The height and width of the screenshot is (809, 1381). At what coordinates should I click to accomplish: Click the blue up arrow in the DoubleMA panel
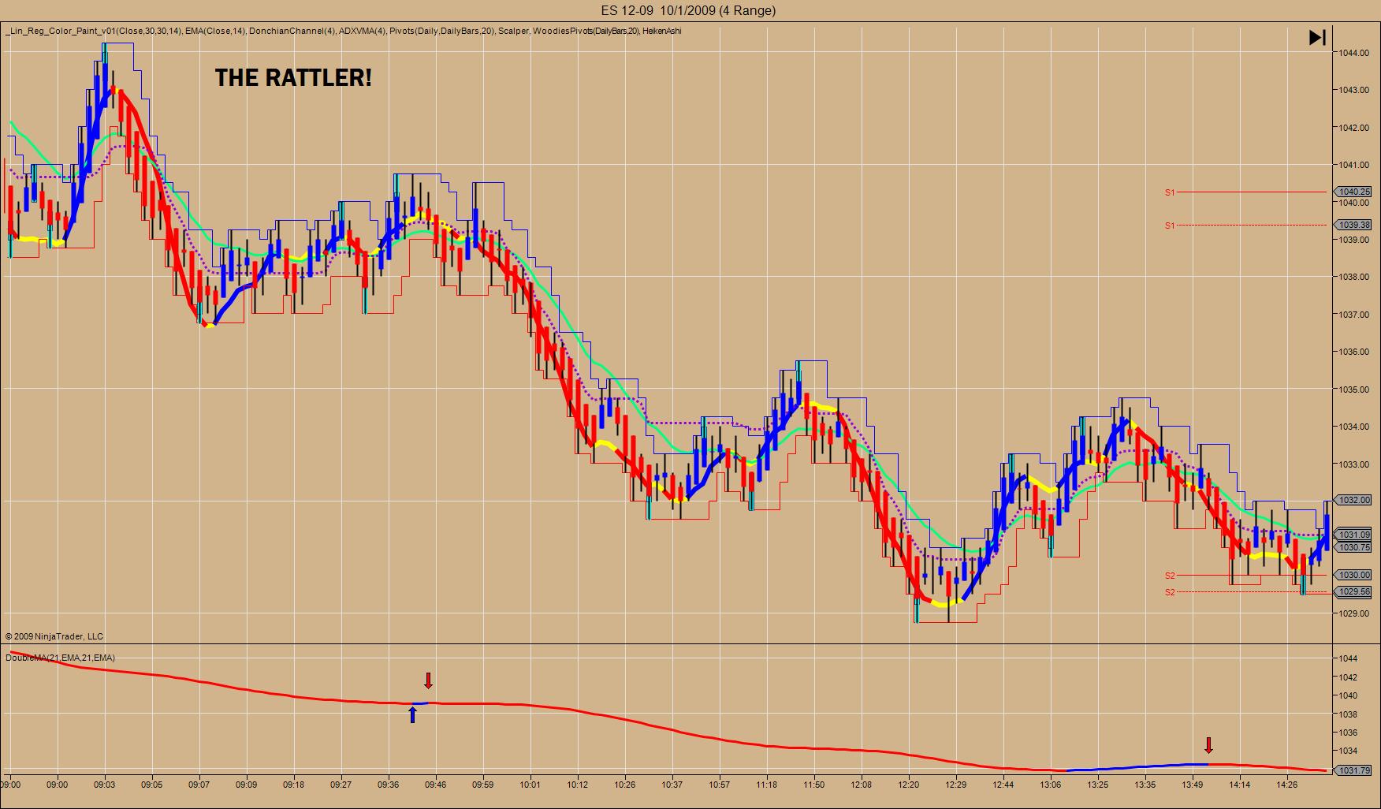click(x=412, y=714)
